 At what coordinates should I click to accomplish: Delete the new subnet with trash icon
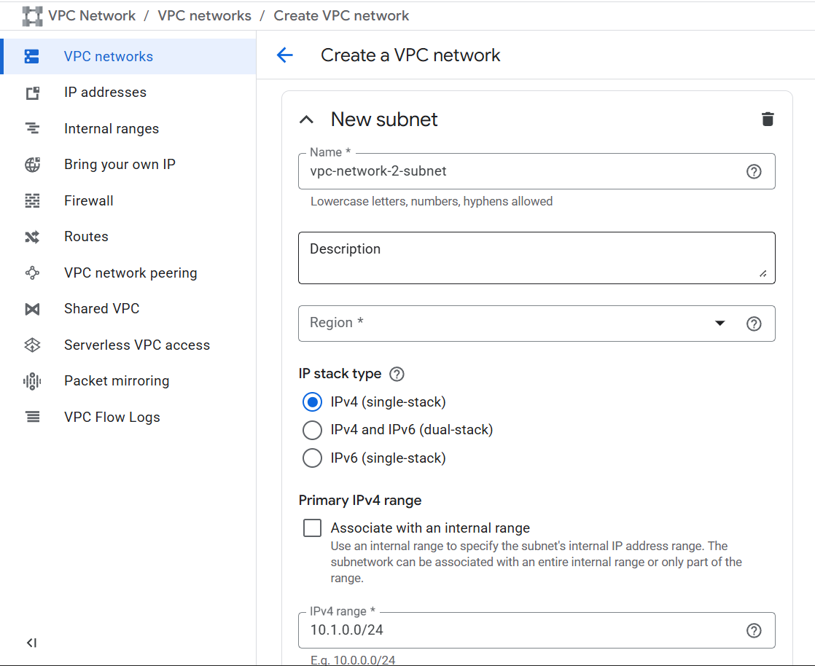coord(767,120)
